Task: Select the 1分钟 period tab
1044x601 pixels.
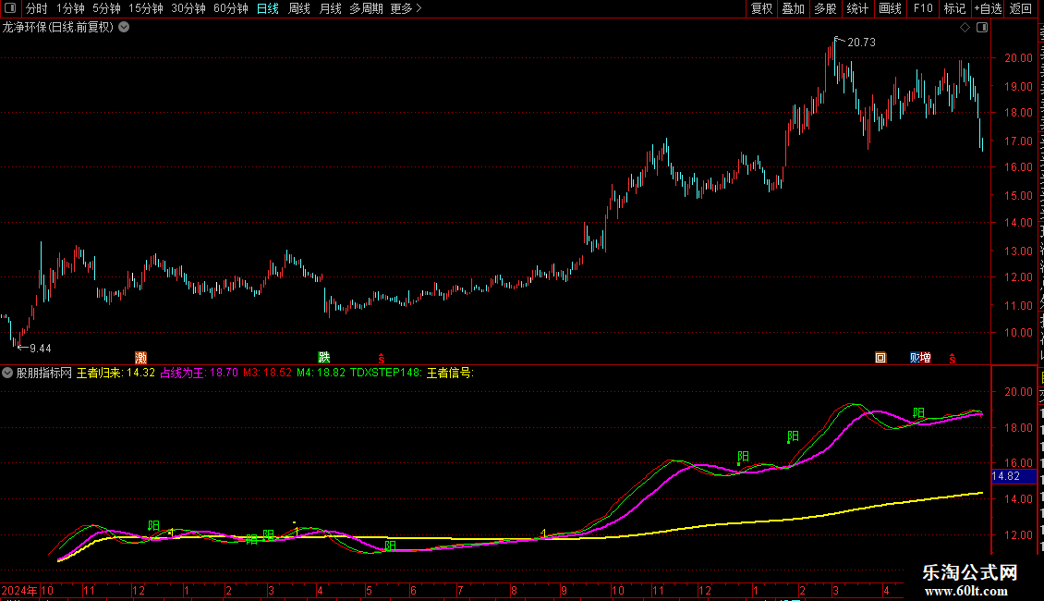Action: (x=70, y=8)
